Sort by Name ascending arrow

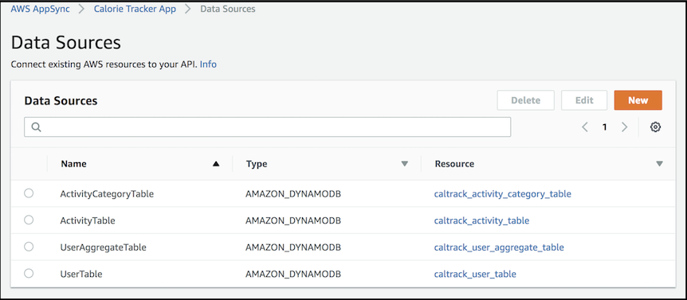coord(215,164)
